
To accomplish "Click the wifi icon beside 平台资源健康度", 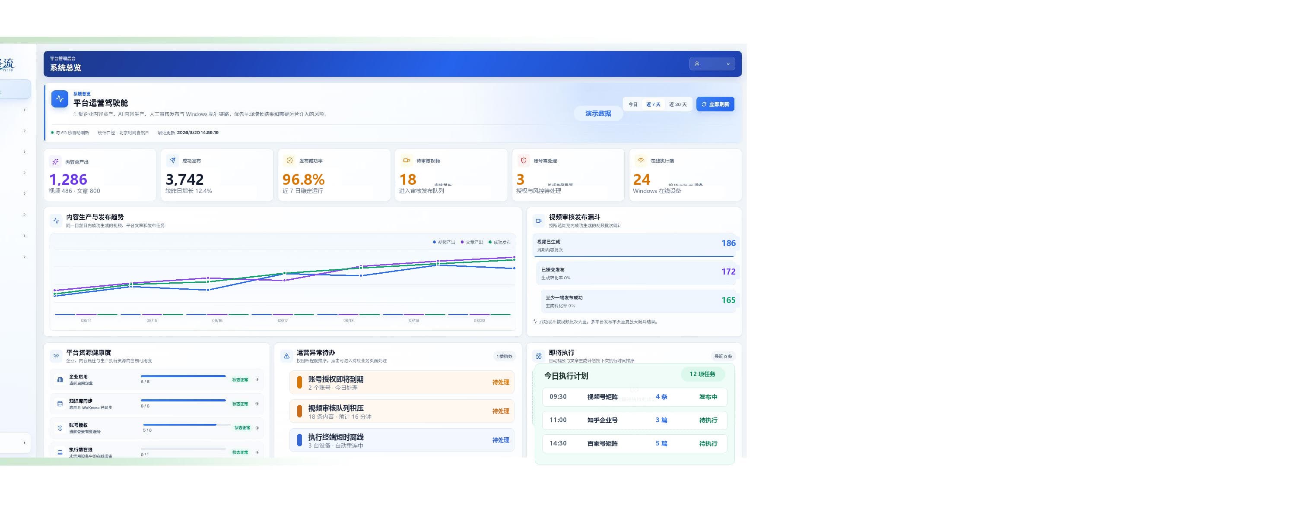I will [x=56, y=356].
